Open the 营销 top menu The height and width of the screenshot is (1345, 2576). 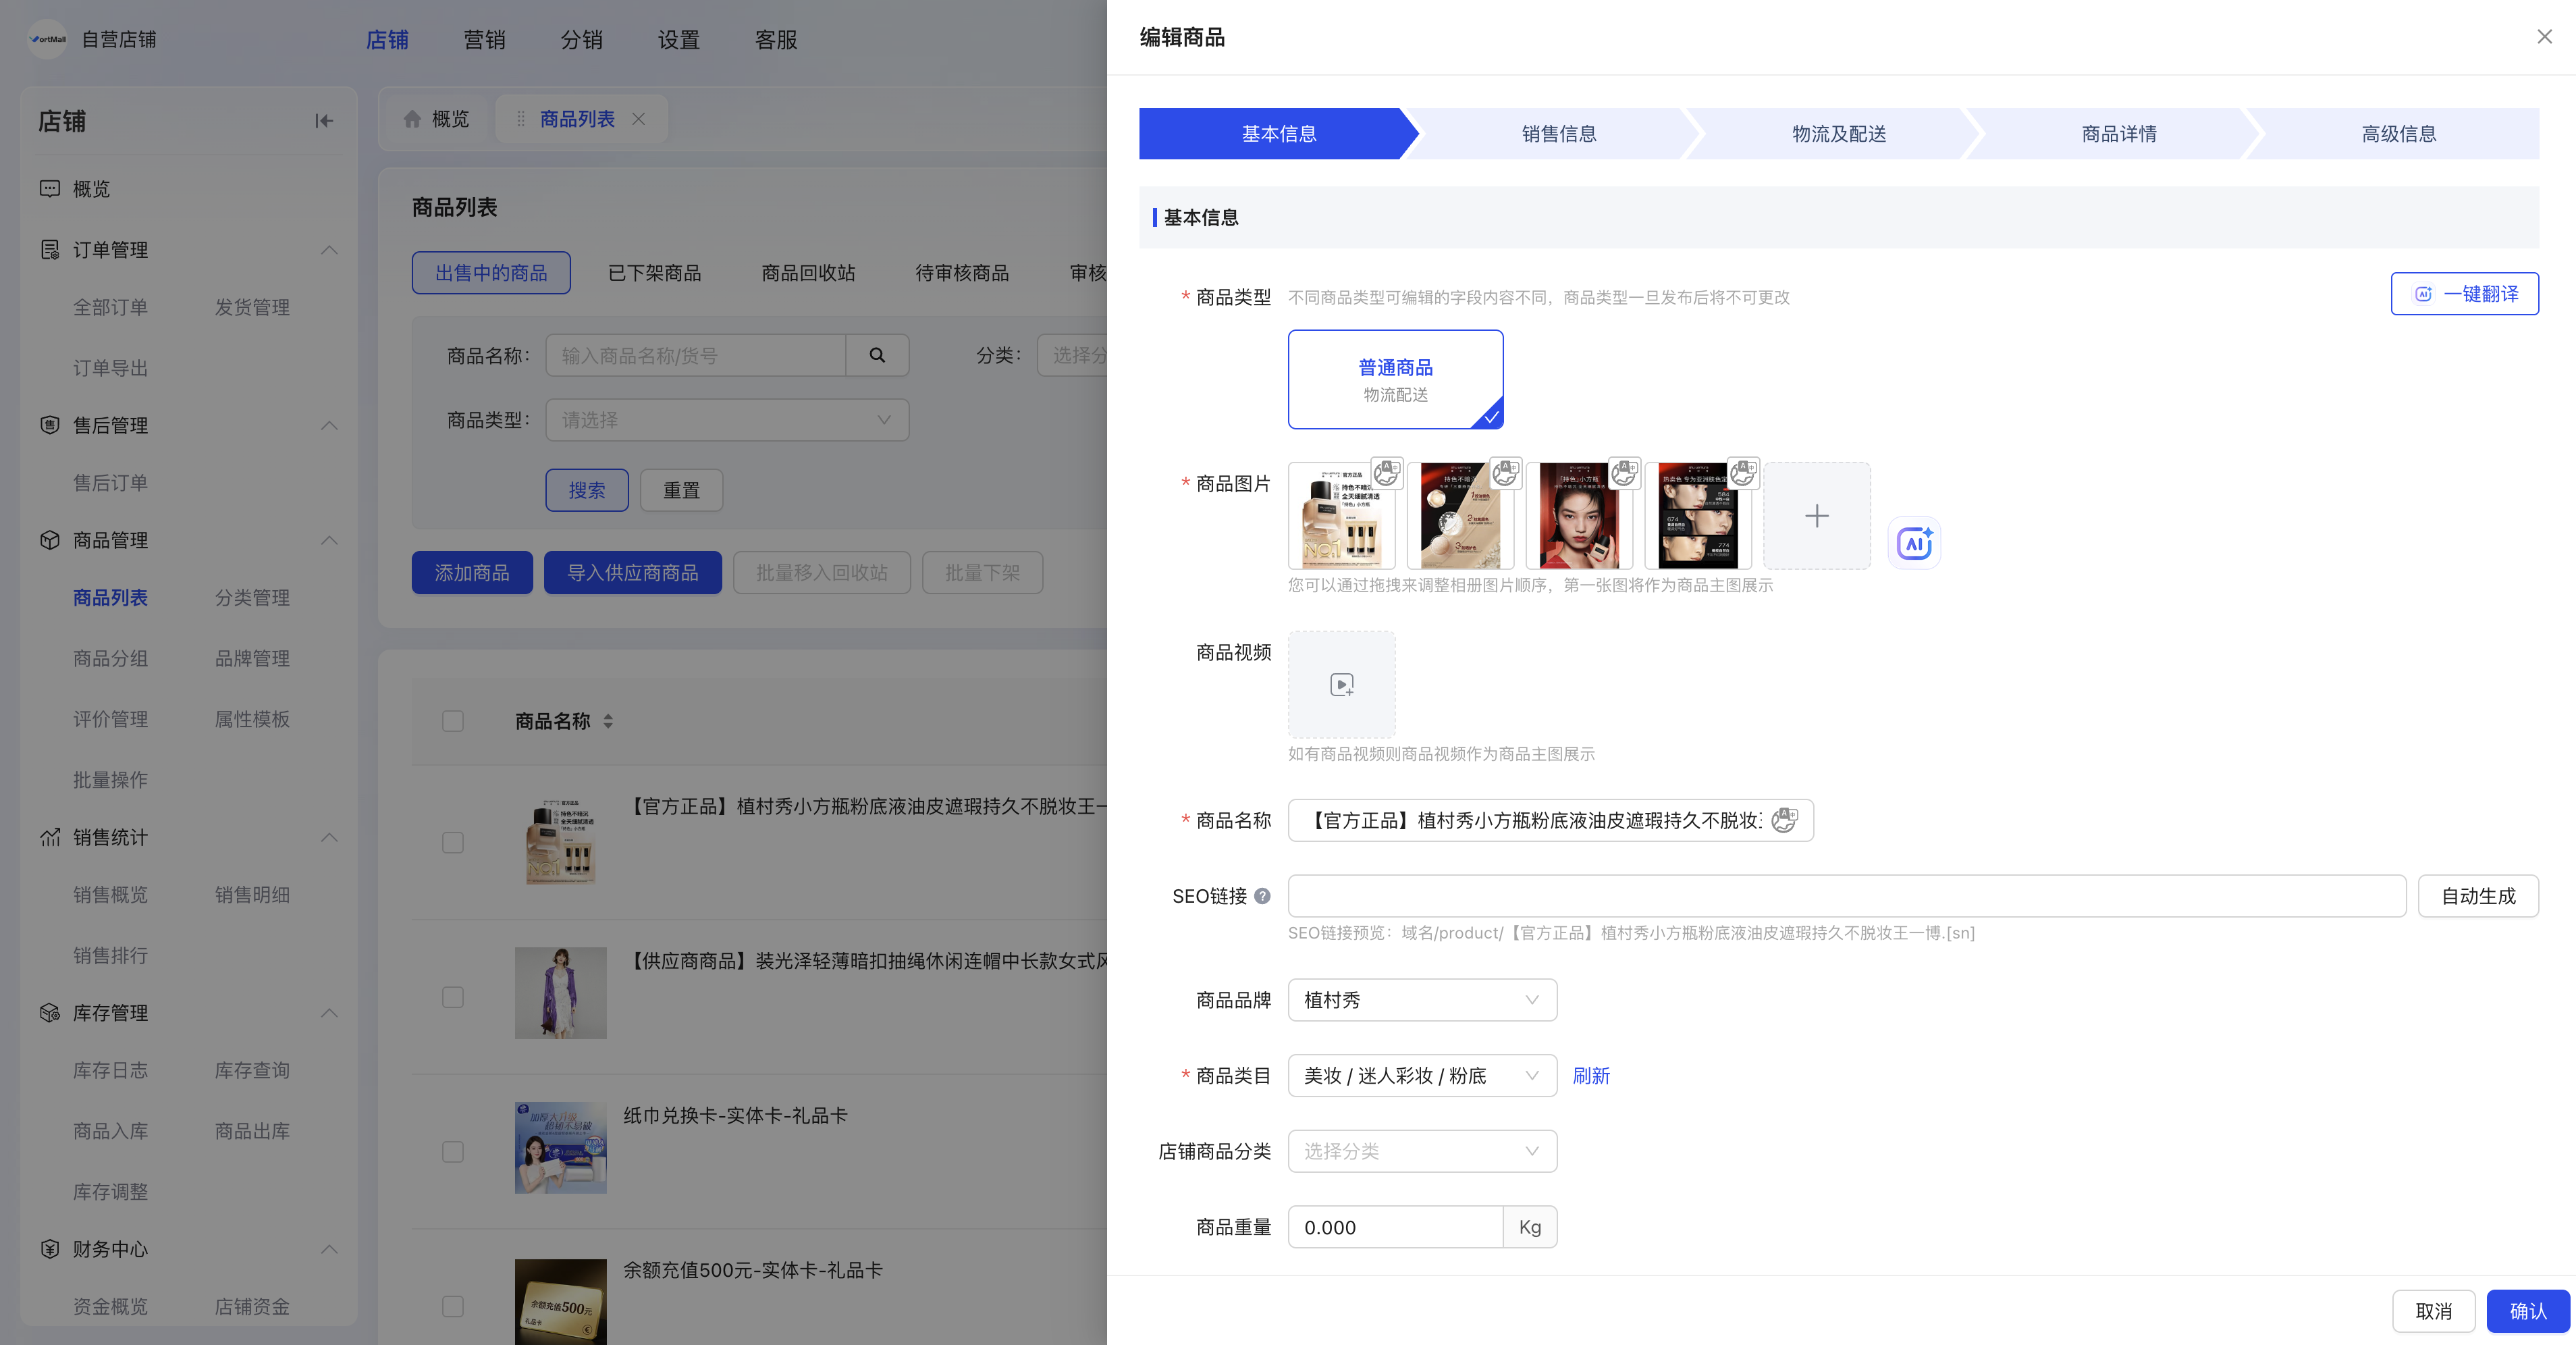click(484, 40)
